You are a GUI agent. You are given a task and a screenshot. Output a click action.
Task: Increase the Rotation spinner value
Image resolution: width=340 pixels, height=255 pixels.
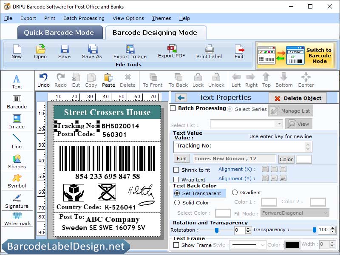pos(248,228)
